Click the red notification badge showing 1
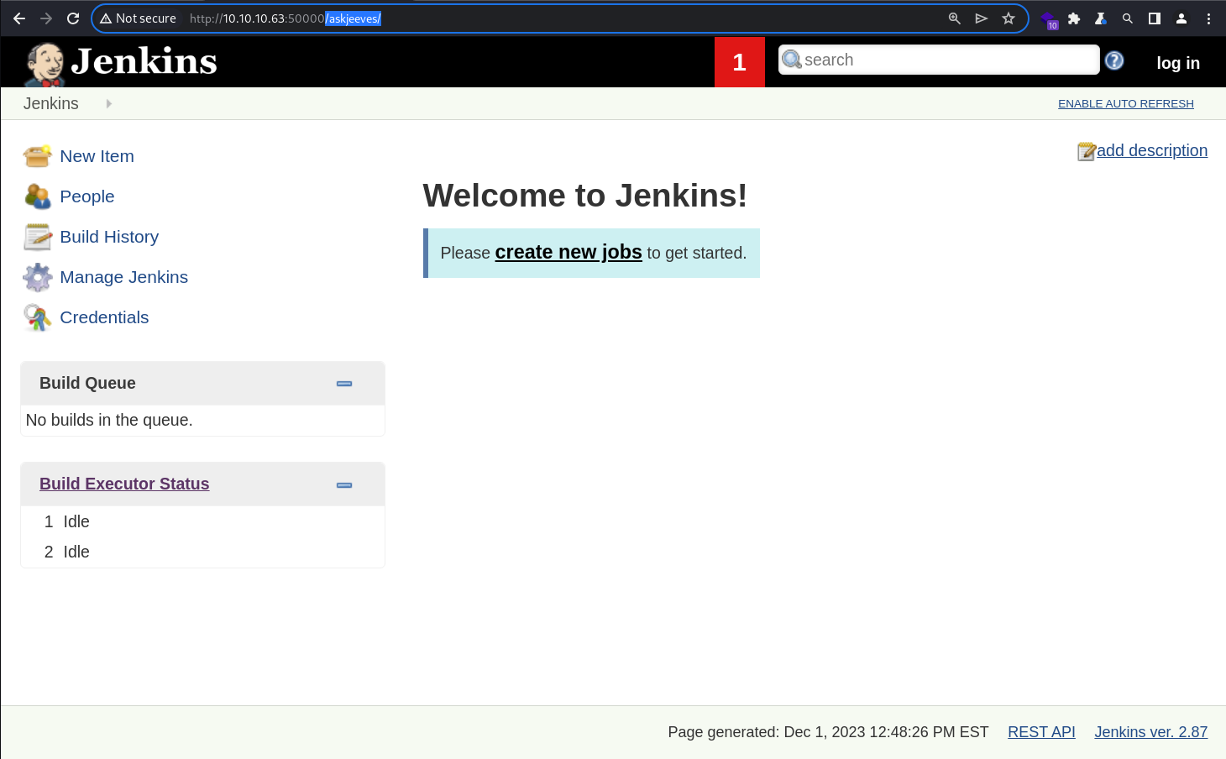This screenshot has height=759, width=1226. click(x=740, y=62)
